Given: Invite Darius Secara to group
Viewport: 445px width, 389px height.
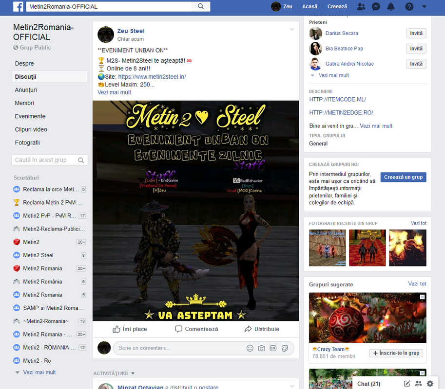Looking at the screenshot, I should [416, 34].
